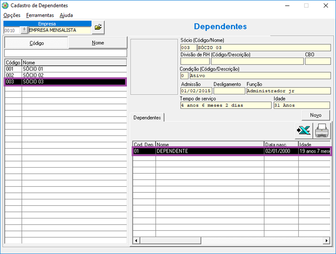Screen dimensions: 336x254
Task: Click the Função field Administrador jr
Action: [x=288, y=91]
